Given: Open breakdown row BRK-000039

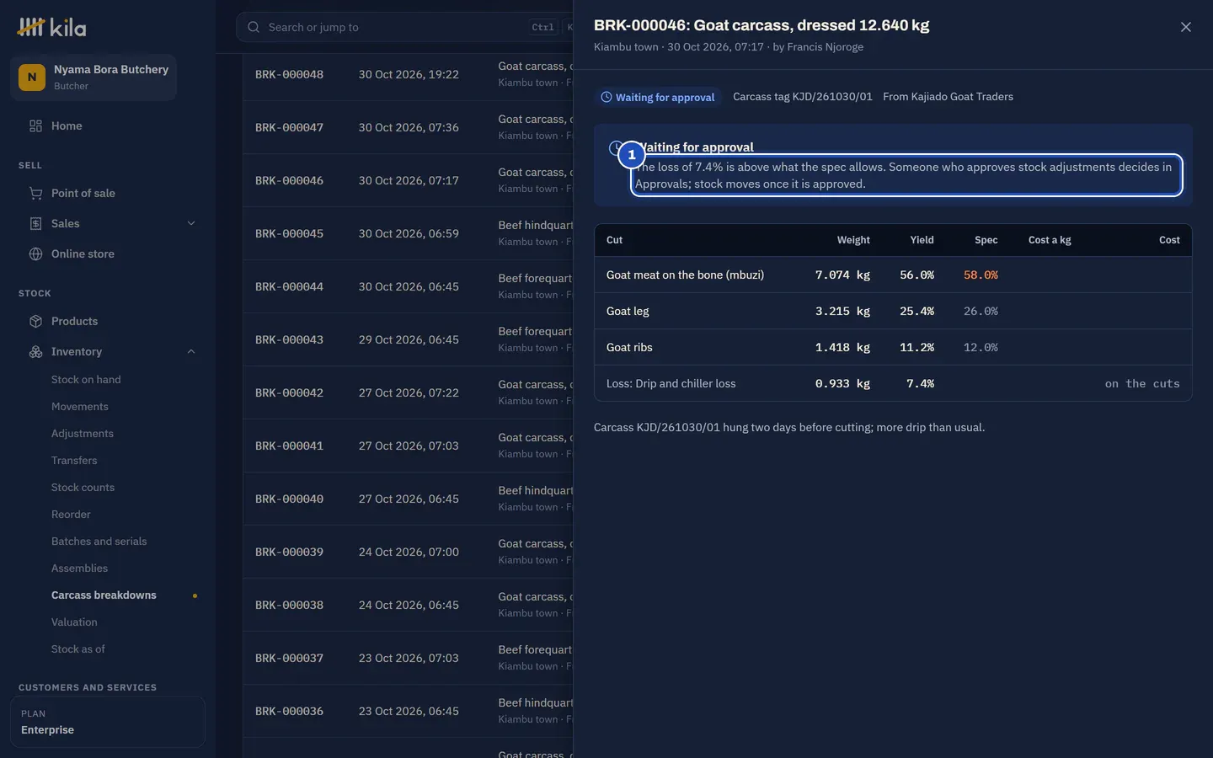Looking at the screenshot, I should coord(409,552).
